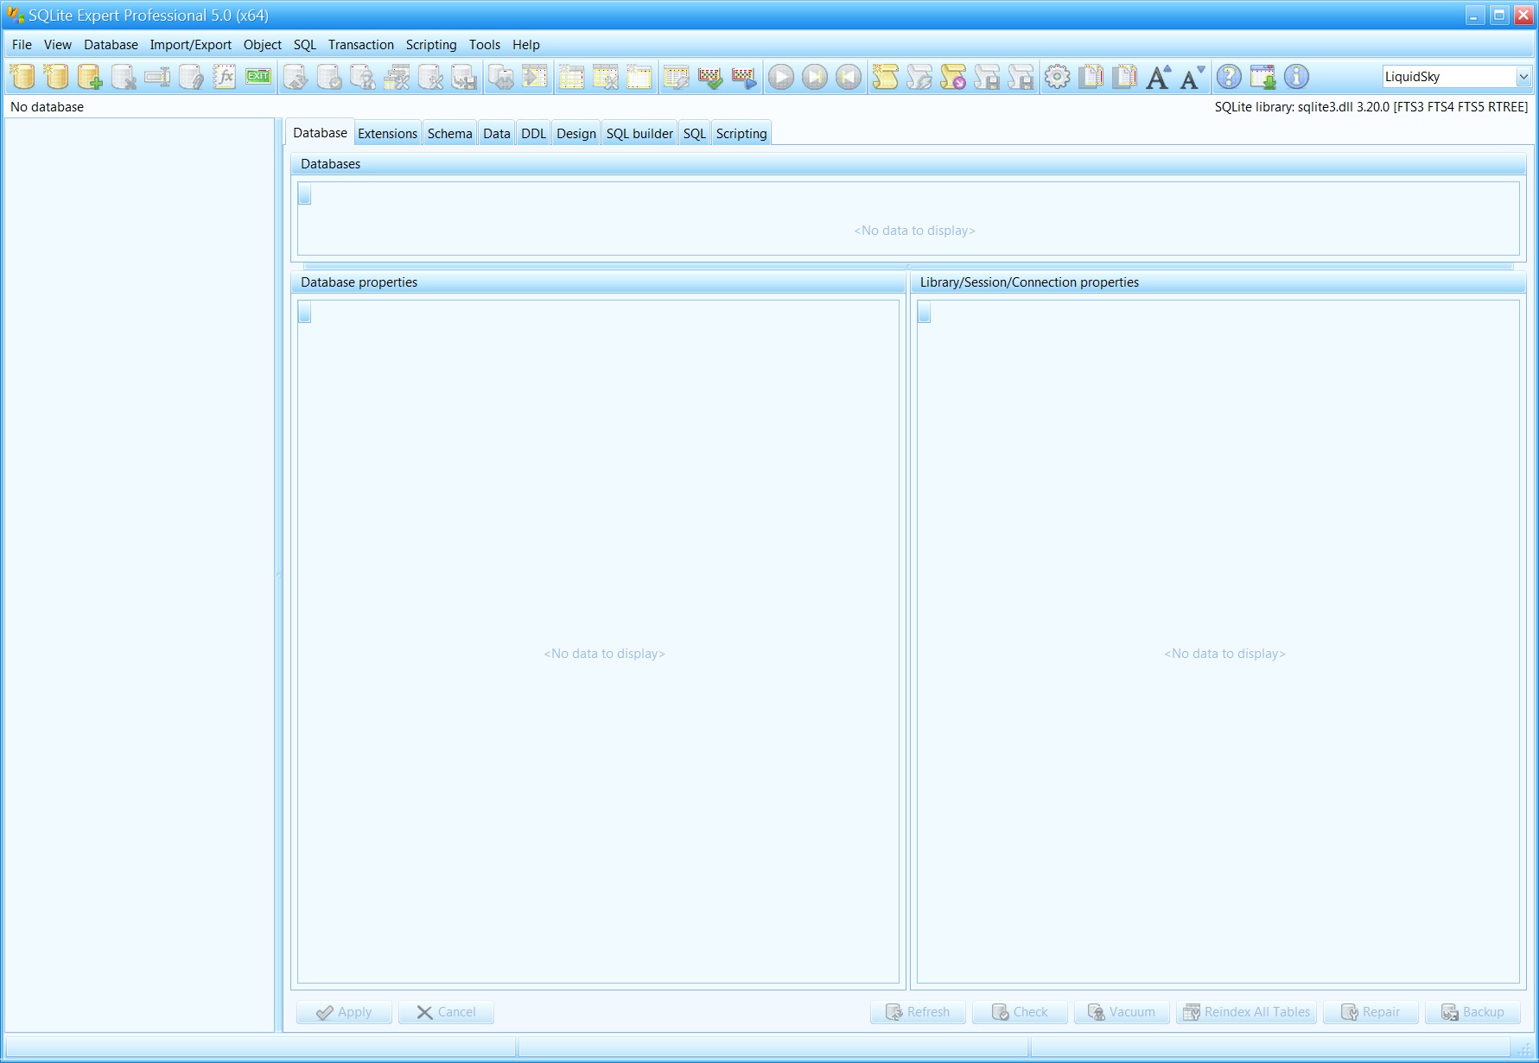
Task: Click the decrease font size A icon
Action: (x=1192, y=77)
